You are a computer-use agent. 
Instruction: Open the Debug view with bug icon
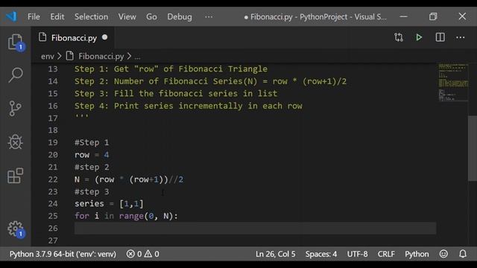15,142
